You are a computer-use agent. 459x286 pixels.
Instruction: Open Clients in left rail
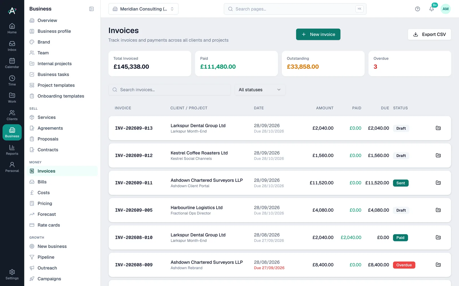12,115
